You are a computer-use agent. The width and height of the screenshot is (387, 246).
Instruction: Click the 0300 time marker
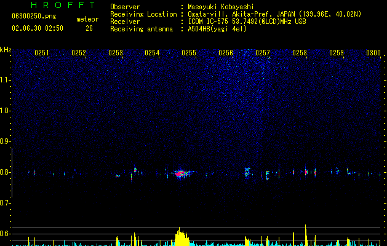click(x=373, y=53)
